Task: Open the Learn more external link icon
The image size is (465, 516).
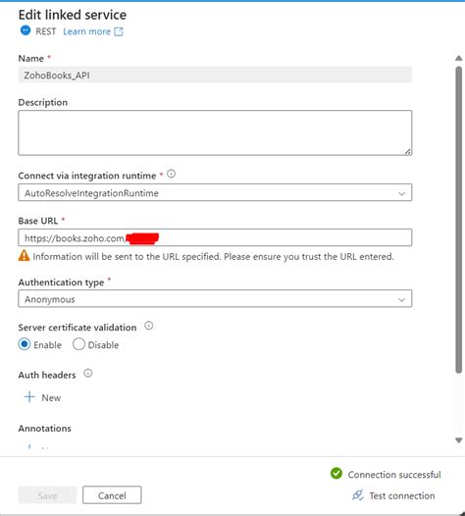Action: pyautogui.click(x=119, y=31)
